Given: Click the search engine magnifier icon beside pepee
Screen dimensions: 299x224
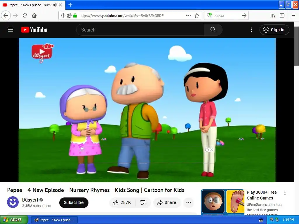Looking at the screenshot, I should coord(209,15).
